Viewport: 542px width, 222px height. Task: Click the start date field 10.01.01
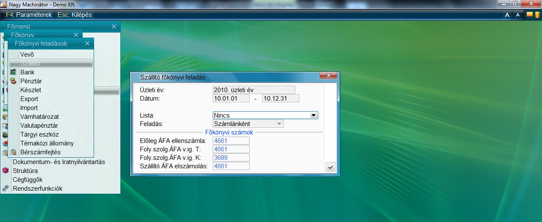(231, 99)
